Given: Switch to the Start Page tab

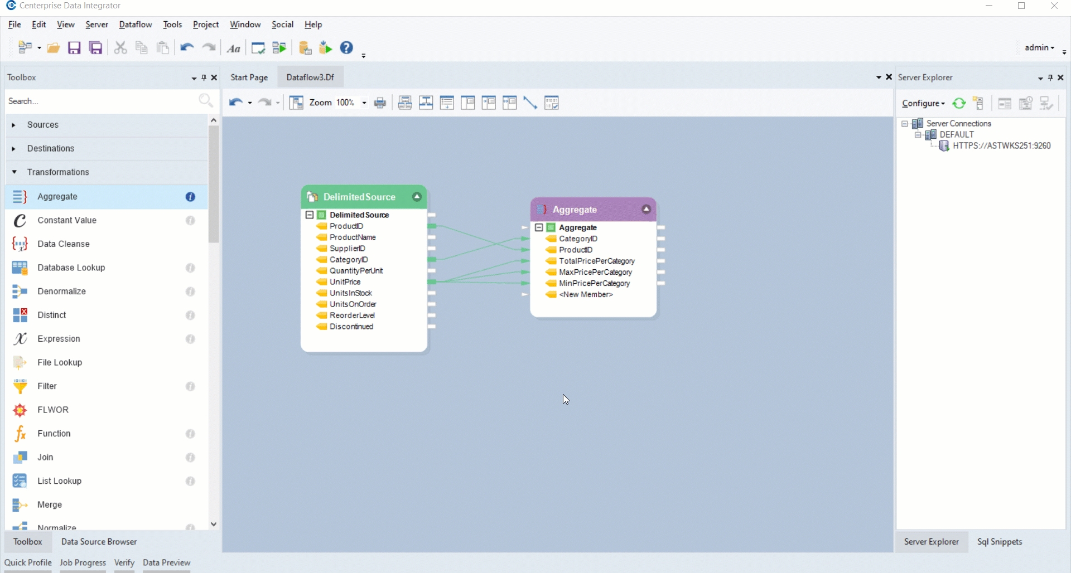Looking at the screenshot, I should [249, 77].
